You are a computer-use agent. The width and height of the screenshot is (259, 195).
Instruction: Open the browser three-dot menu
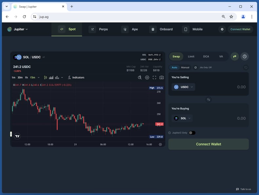point(252,17)
